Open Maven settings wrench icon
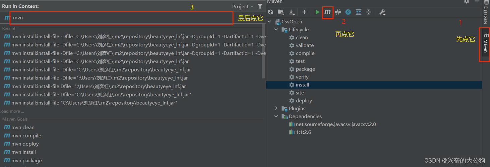Viewport: 490px width, 167px height. pos(382,12)
